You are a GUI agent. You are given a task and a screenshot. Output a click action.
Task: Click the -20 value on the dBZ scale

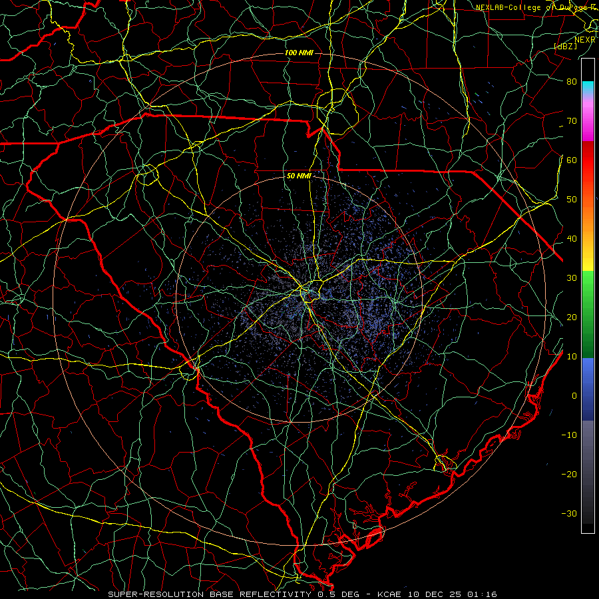point(569,475)
